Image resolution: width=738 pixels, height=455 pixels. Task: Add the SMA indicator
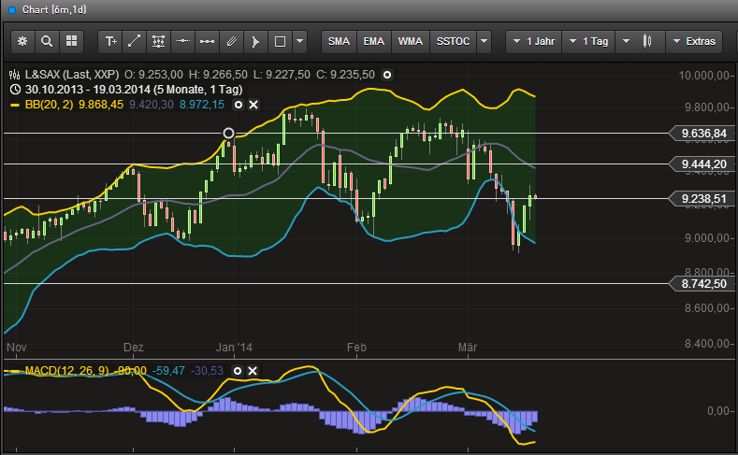tap(340, 41)
